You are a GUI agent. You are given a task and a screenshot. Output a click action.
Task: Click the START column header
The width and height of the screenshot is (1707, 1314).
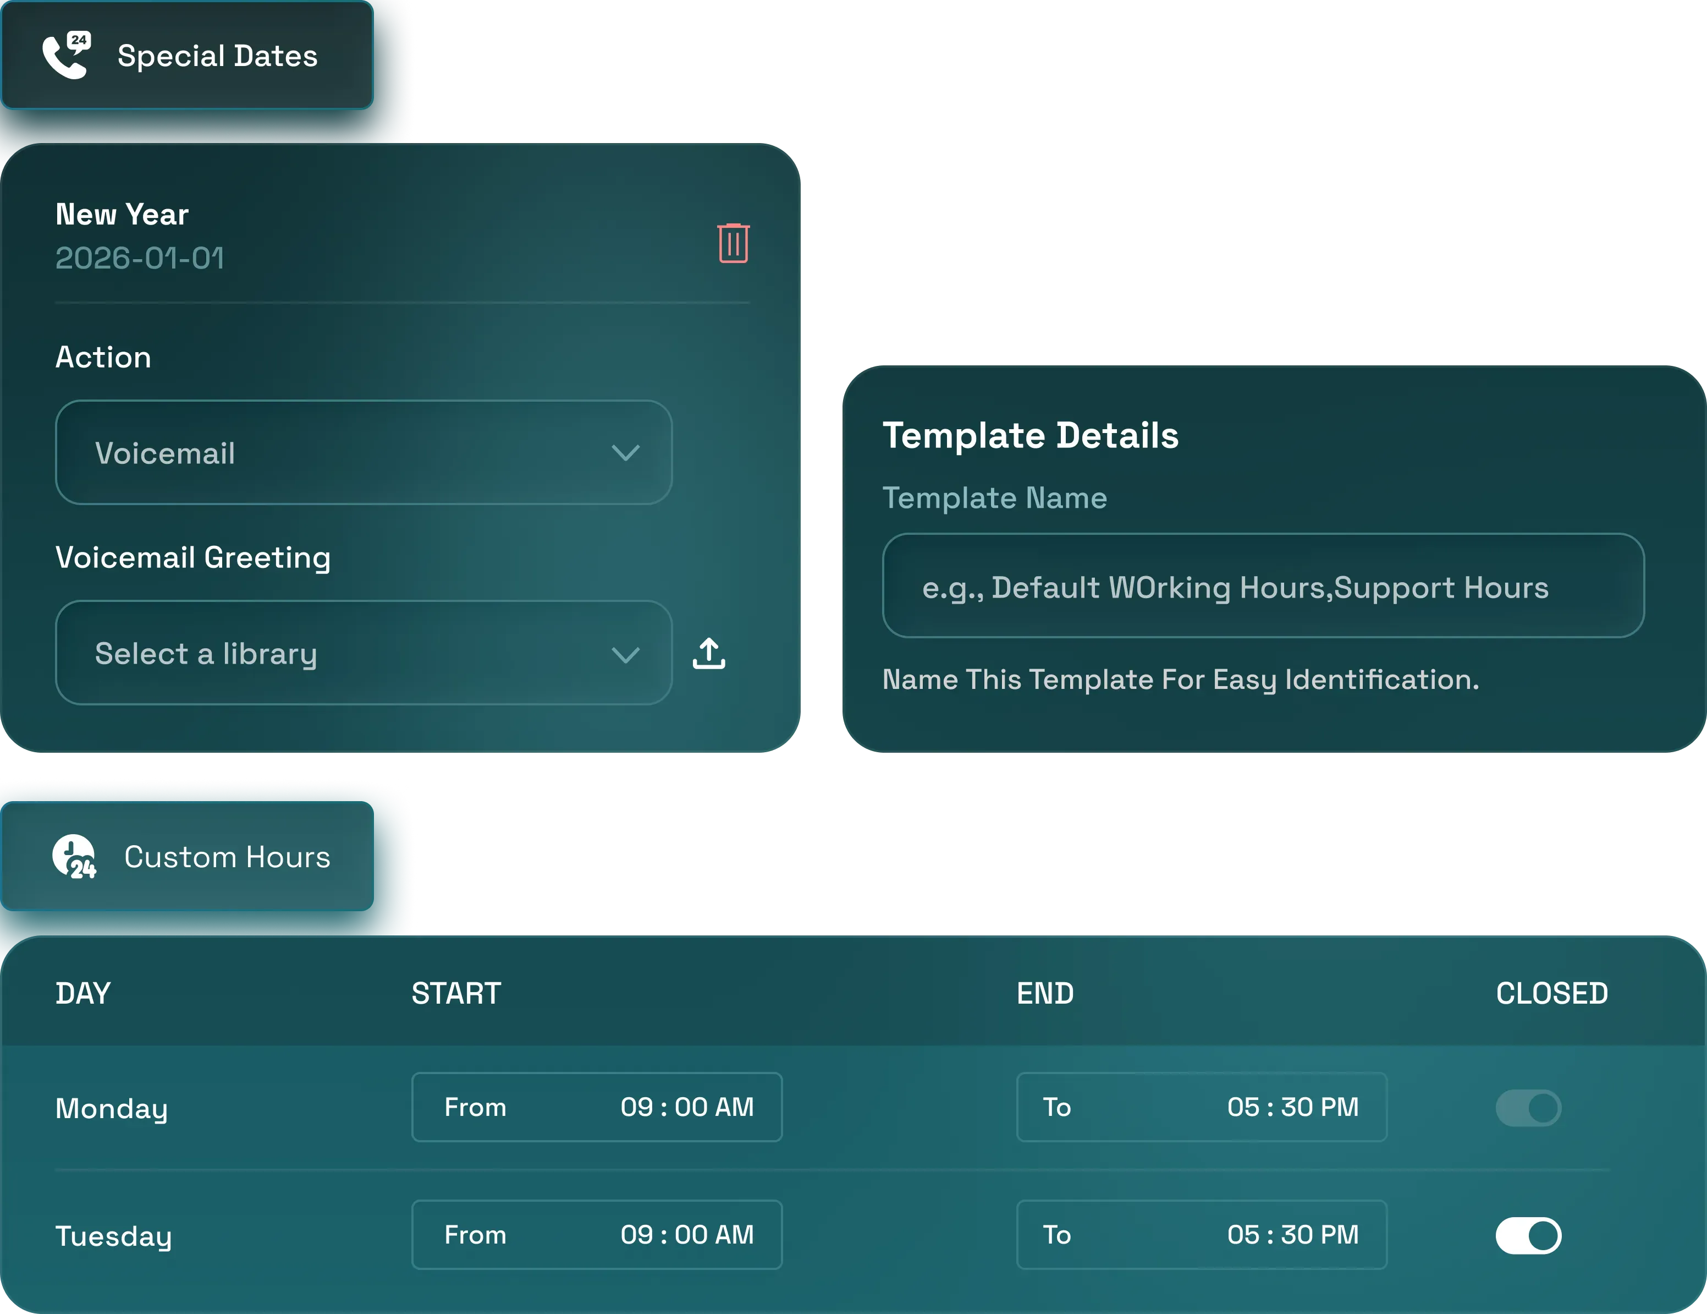pyautogui.click(x=456, y=993)
